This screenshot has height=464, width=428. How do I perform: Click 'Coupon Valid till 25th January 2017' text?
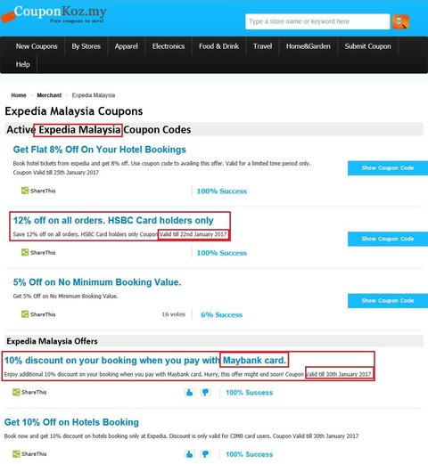click(56, 173)
